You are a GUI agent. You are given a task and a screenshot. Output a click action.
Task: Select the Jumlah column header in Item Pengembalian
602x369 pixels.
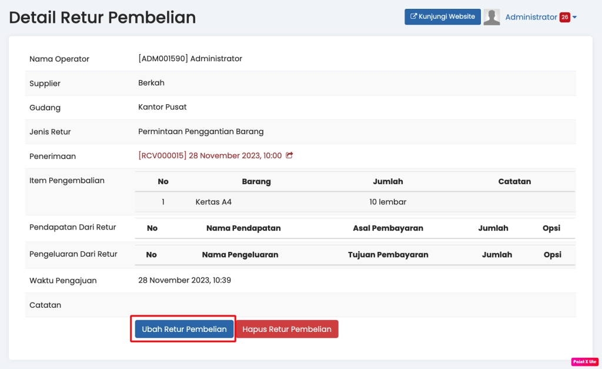[387, 181]
